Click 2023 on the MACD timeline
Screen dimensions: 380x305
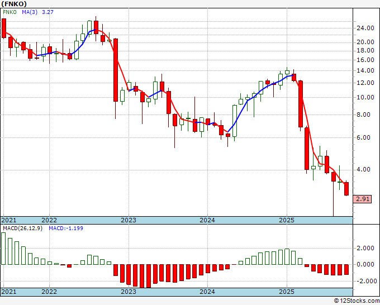[x=129, y=292]
